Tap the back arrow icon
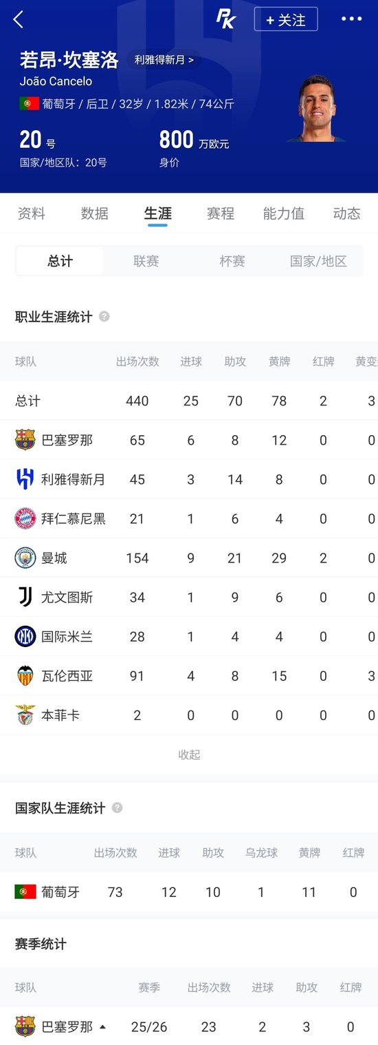 coord(19,19)
